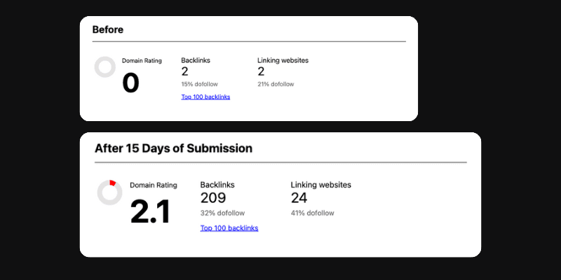
Task: Click the Backlinks label above 209
Action: [x=217, y=185]
